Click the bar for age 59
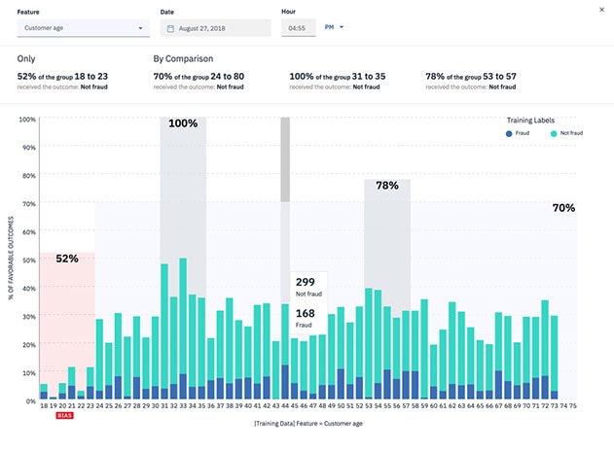 [x=424, y=349]
